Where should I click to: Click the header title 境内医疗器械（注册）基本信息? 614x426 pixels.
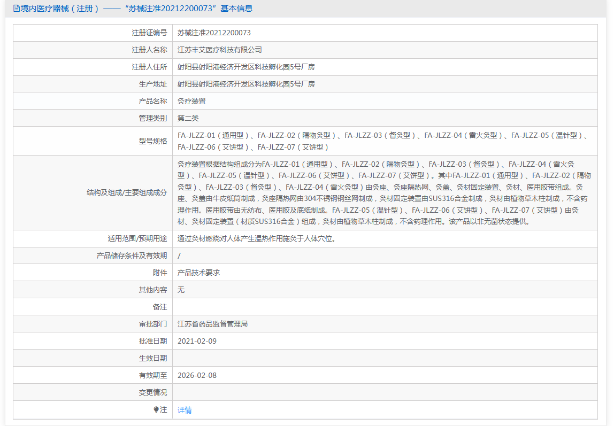tap(137, 8)
